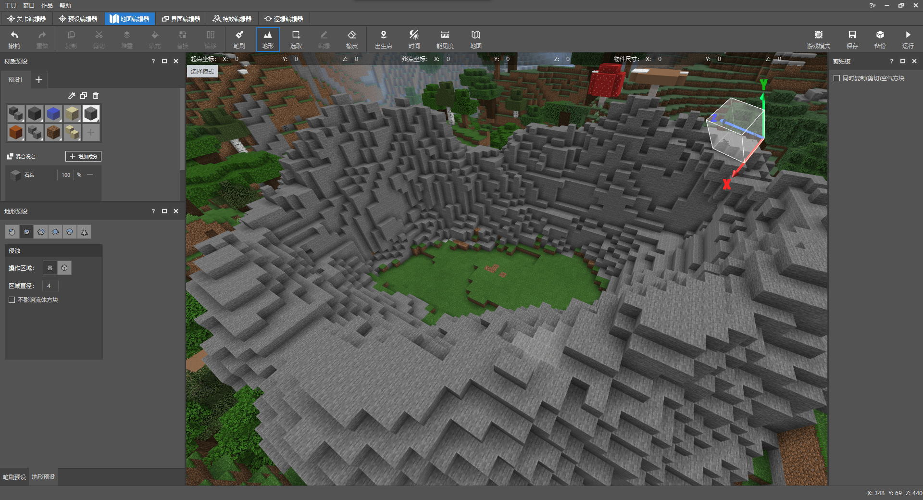
Task: Click the help icon on 剪贴板 panel
Action: coord(891,61)
